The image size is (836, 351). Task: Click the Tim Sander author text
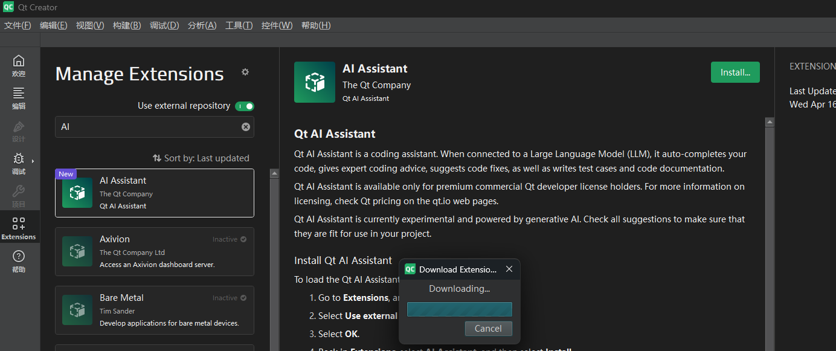point(117,311)
